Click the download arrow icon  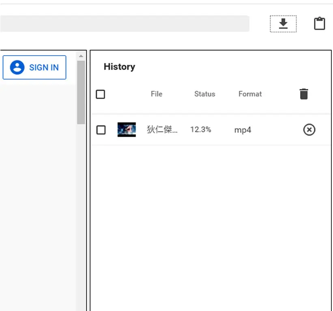coord(283,24)
